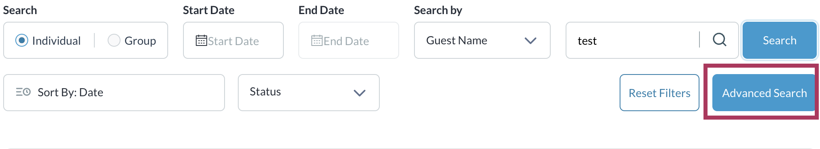Viewport: 820px width, 149px height.
Task: Click the End Date calendar icon
Action: click(317, 41)
